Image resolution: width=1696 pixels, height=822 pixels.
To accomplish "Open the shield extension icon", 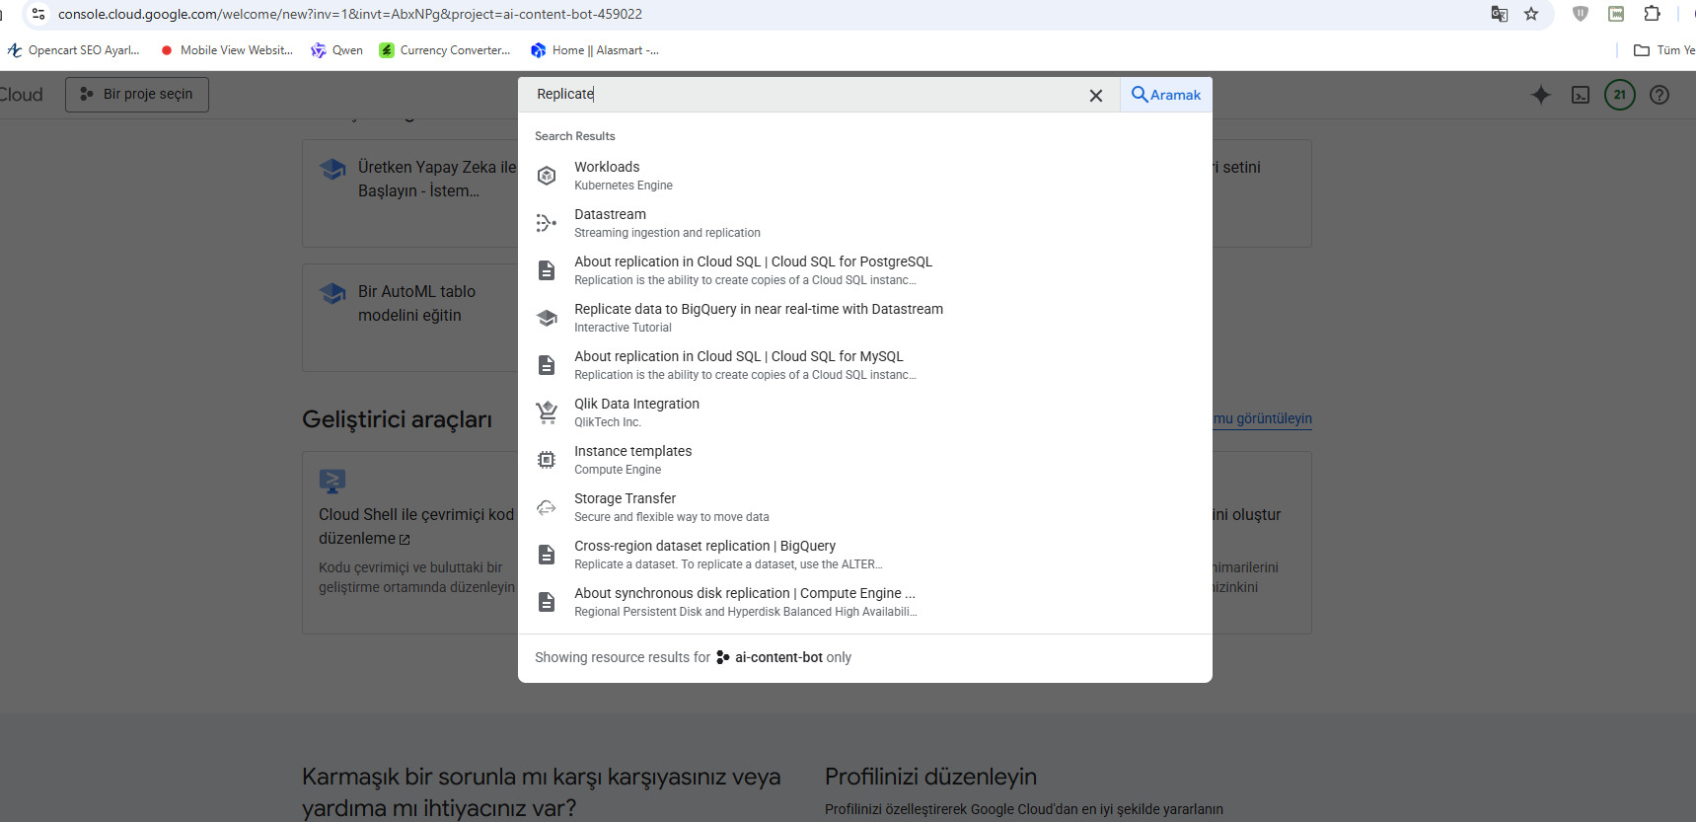I will [1581, 14].
